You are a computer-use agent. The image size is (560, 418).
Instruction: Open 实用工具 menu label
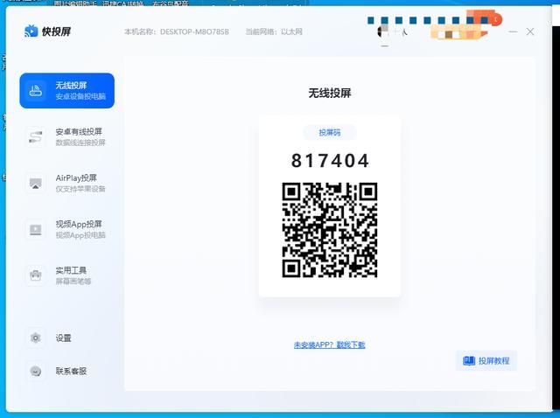click(71, 270)
